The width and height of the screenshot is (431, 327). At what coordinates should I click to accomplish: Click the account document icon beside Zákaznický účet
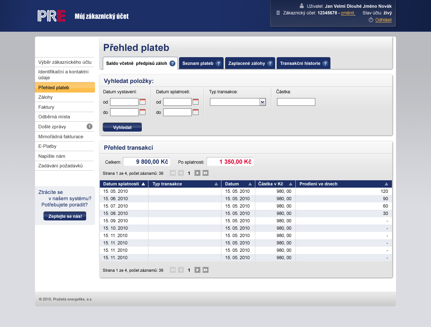tap(278, 13)
